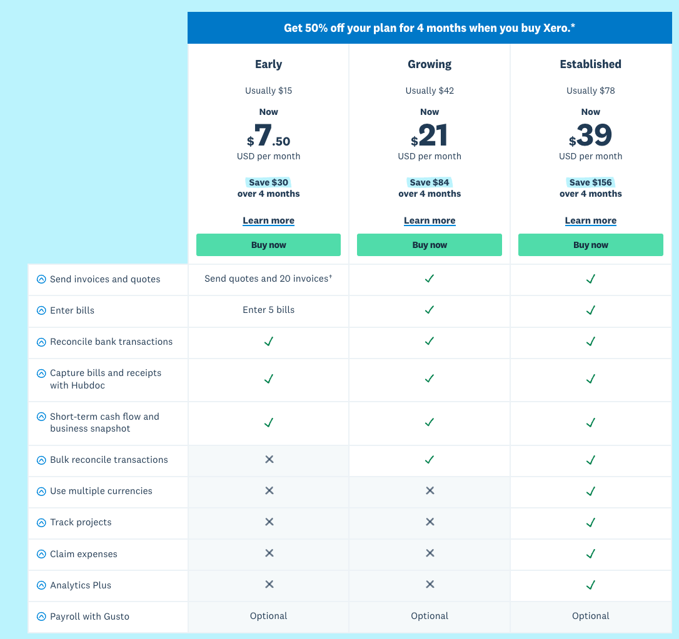Viewport: 679px width, 639px height.
Task: Expand the Payroll with Gusto feature row
Action: pos(41,617)
